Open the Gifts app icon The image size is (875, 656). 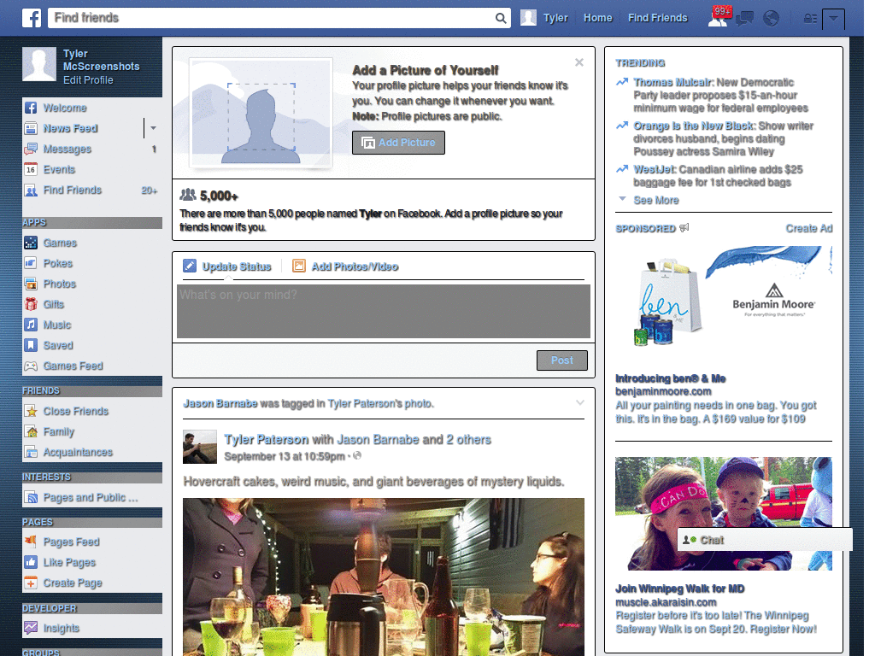(x=31, y=304)
